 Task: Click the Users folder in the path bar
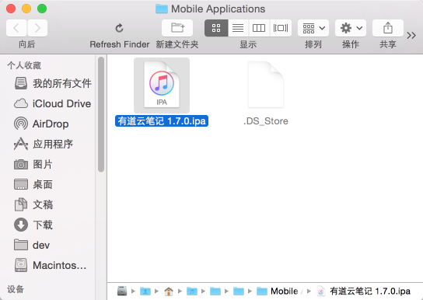click(x=145, y=291)
